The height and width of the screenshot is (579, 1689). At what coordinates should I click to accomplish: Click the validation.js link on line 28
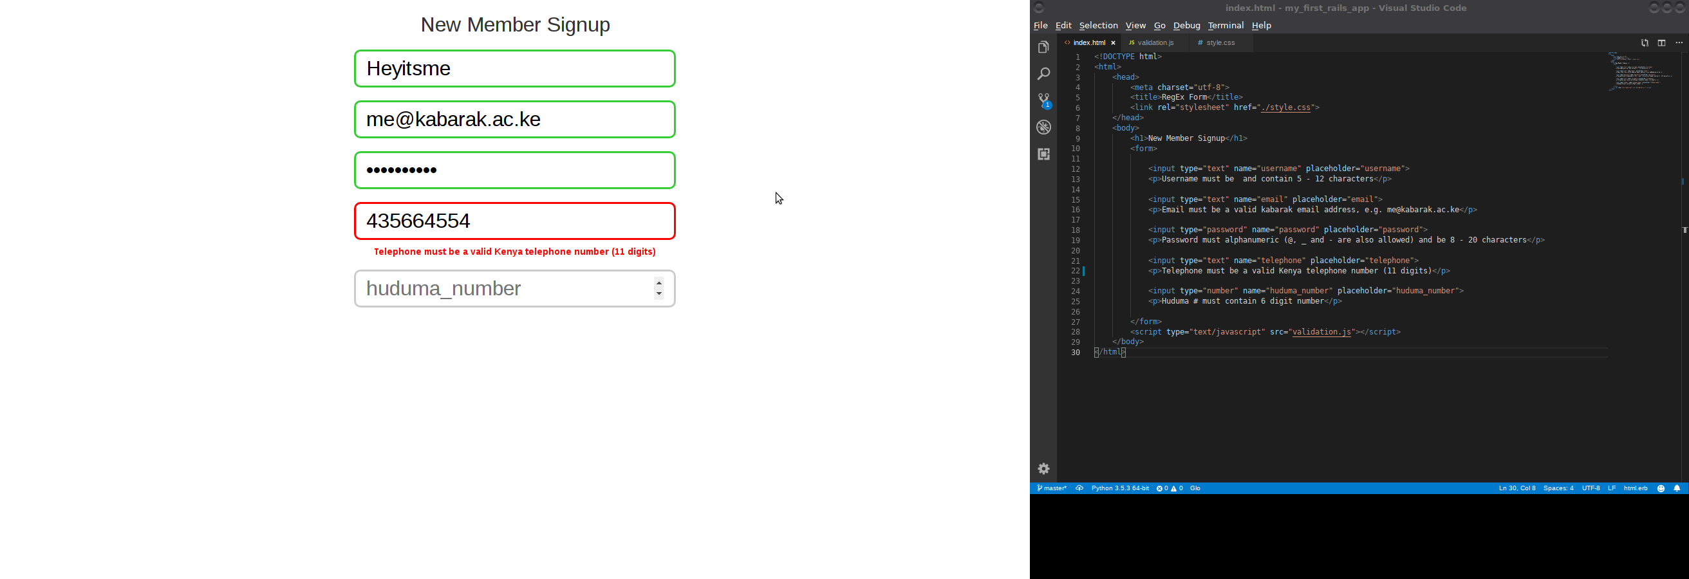[1321, 332]
